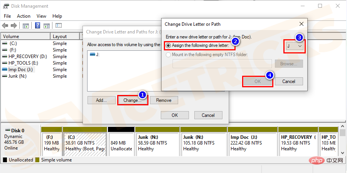Click the disk pane vertical scrollbar thumb

pyautogui.click(x=342, y=133)
